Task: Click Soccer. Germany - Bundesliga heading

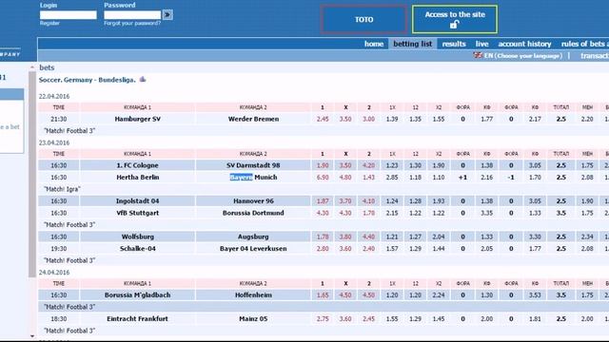Action: (87, 80)
